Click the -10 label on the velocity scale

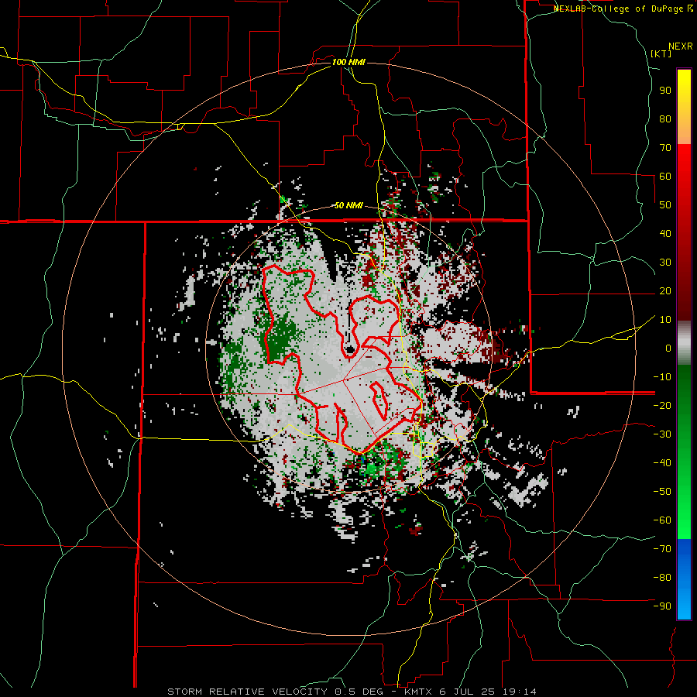[x=662, y=377]
